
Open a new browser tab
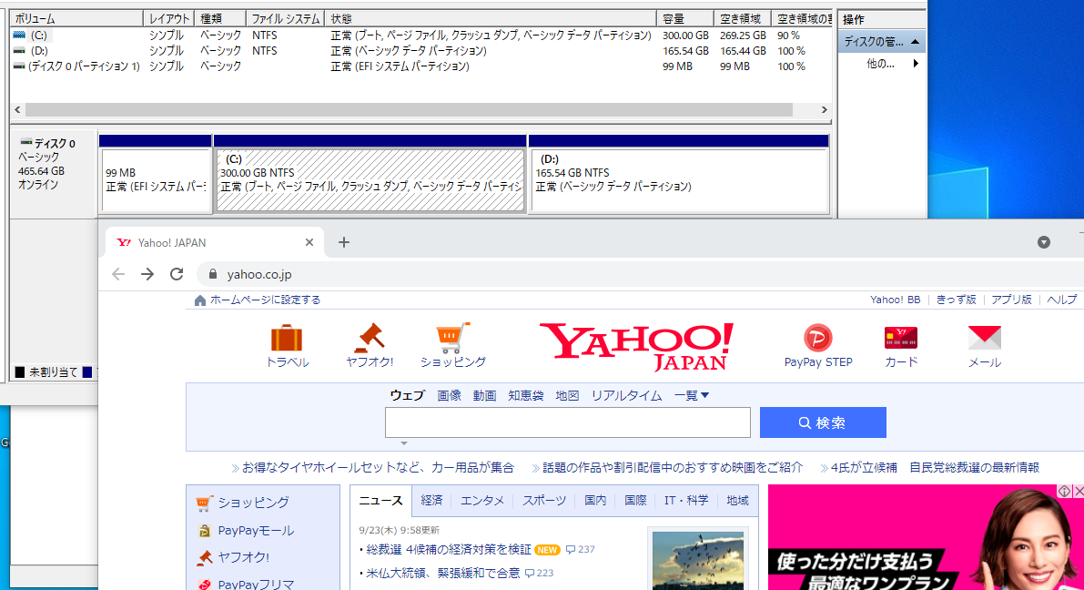coord(344,242)
